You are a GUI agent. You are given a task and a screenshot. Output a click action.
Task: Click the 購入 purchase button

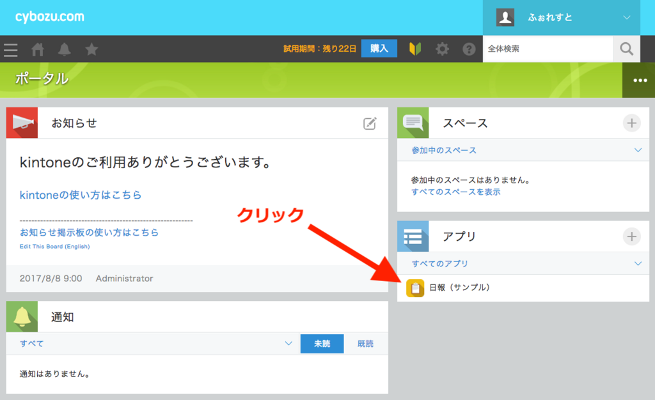pyautogui.click(x=379, y=49)
